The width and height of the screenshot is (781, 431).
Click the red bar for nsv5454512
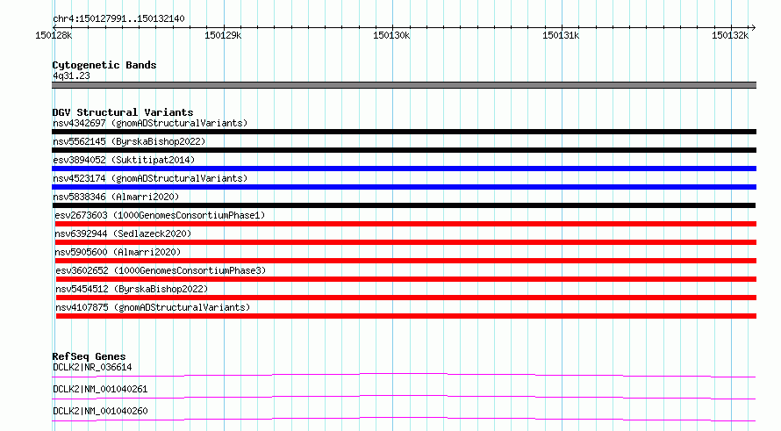[406, 298]
